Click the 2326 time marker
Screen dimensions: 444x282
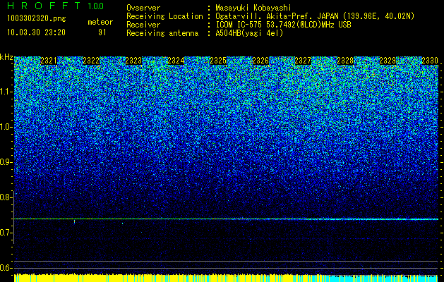pos(260,61)
